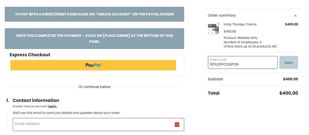
Task: Click the "Express Checkout" heading
Action: [x=30, y=55]
